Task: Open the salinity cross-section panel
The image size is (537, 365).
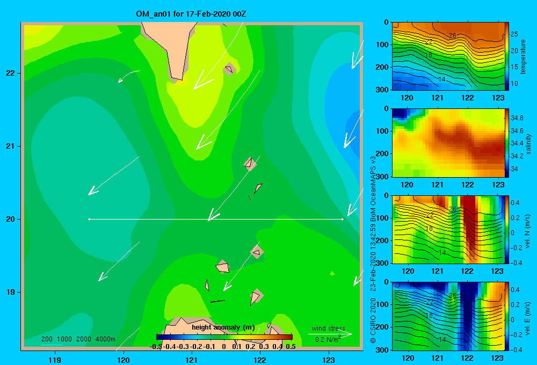Action: click(448, 143)
